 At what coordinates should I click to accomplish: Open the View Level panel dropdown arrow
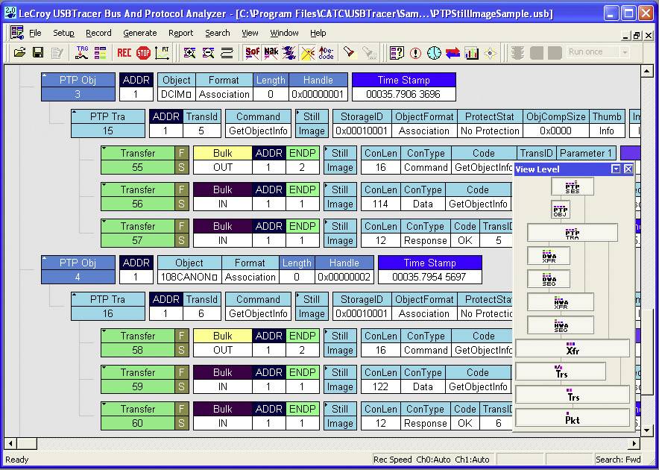pos(616,169)
